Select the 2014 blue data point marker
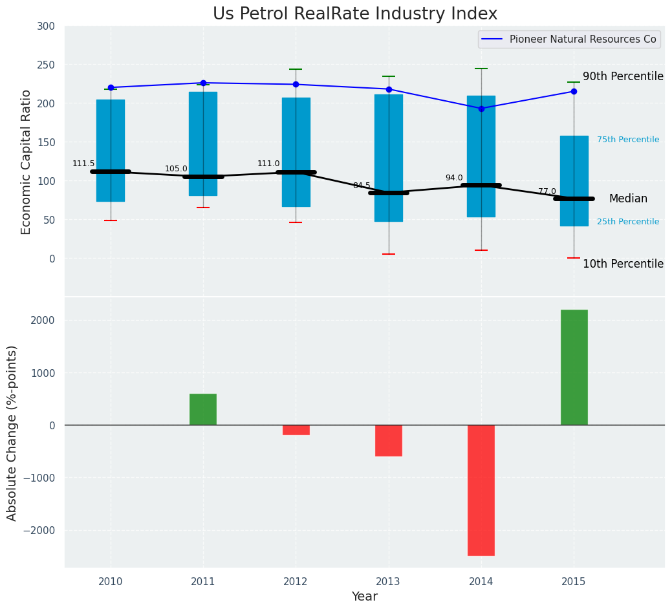Image resolution: width=672 pixels, height=609 pixels. coord(481,109)
